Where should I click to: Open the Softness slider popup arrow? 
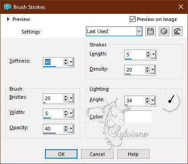[71, 62]
